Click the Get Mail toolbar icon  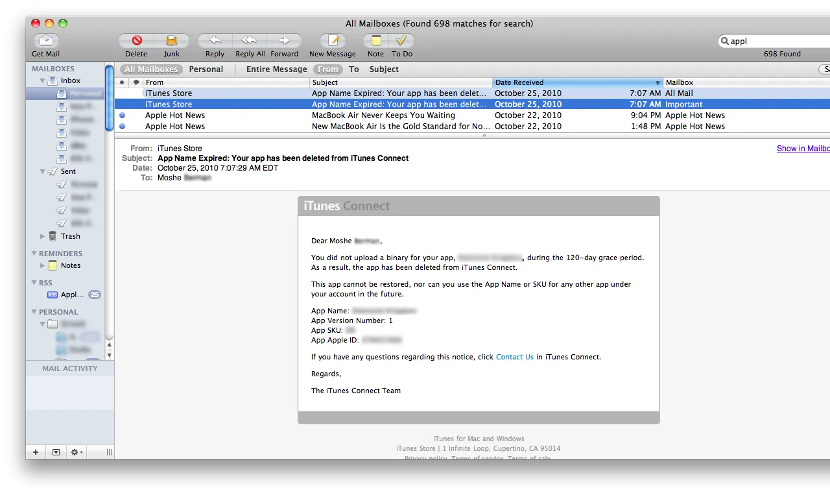pyautogui.click(x=45, y=41)
